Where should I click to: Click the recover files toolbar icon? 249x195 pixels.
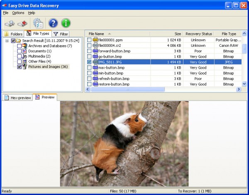click(x=22, y=23)
